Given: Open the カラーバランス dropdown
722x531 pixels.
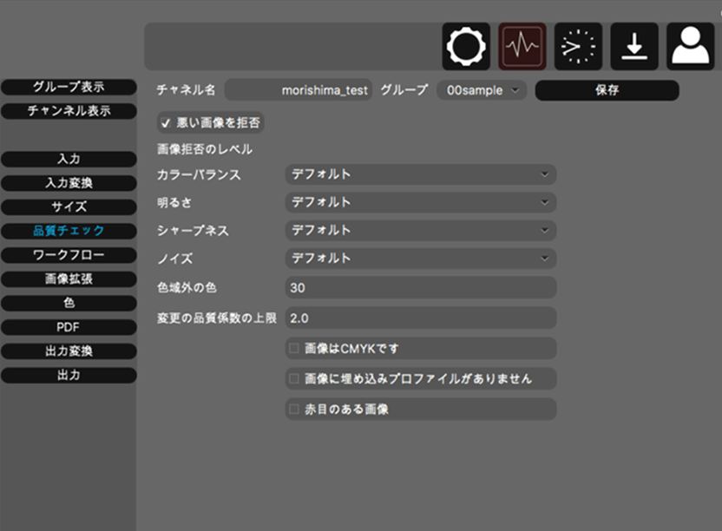Looking at the screenshot, I should [420, 174].
